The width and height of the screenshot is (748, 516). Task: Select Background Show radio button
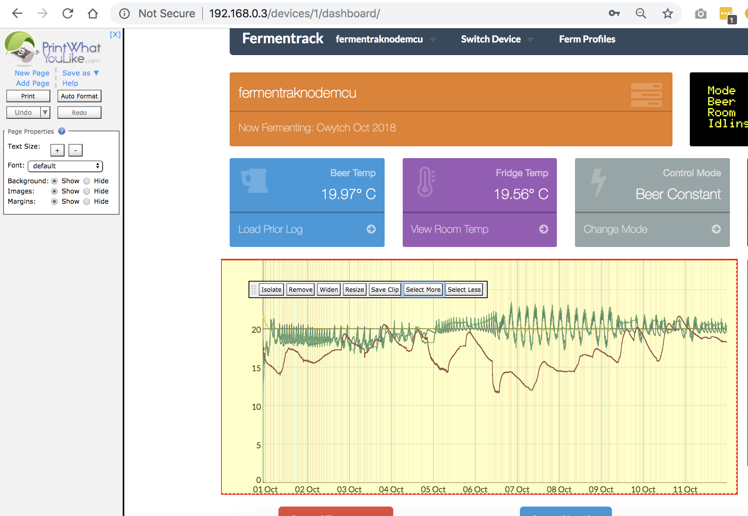(x=54, y=181)
